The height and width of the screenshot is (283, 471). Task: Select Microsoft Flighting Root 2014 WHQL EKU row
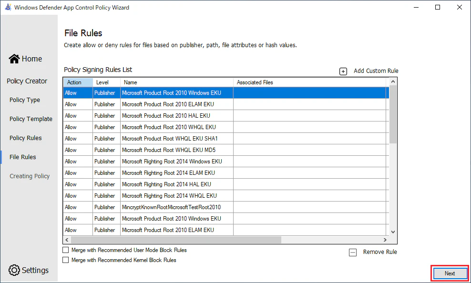click(226, 195)
